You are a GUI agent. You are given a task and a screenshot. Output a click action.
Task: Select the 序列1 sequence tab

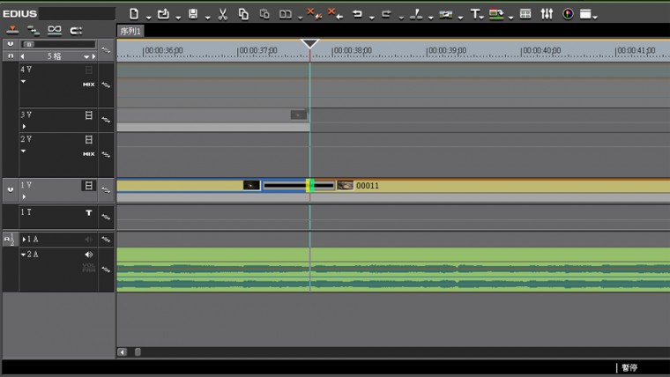tap(130, 31)
